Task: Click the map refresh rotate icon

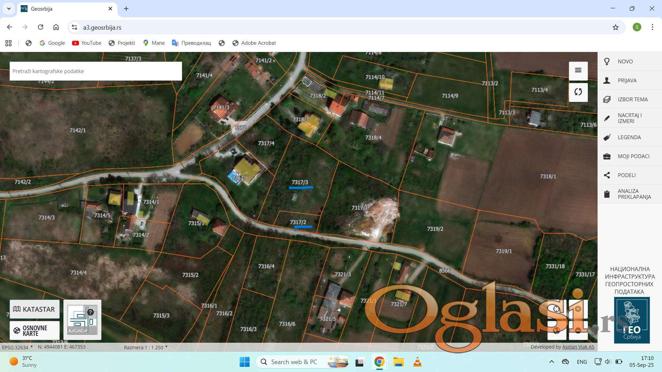Action: coord(578,92)
